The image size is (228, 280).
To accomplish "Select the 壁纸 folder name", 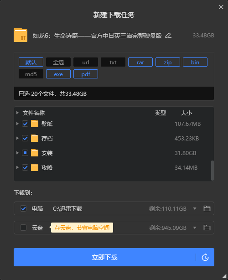I will 47,124.
